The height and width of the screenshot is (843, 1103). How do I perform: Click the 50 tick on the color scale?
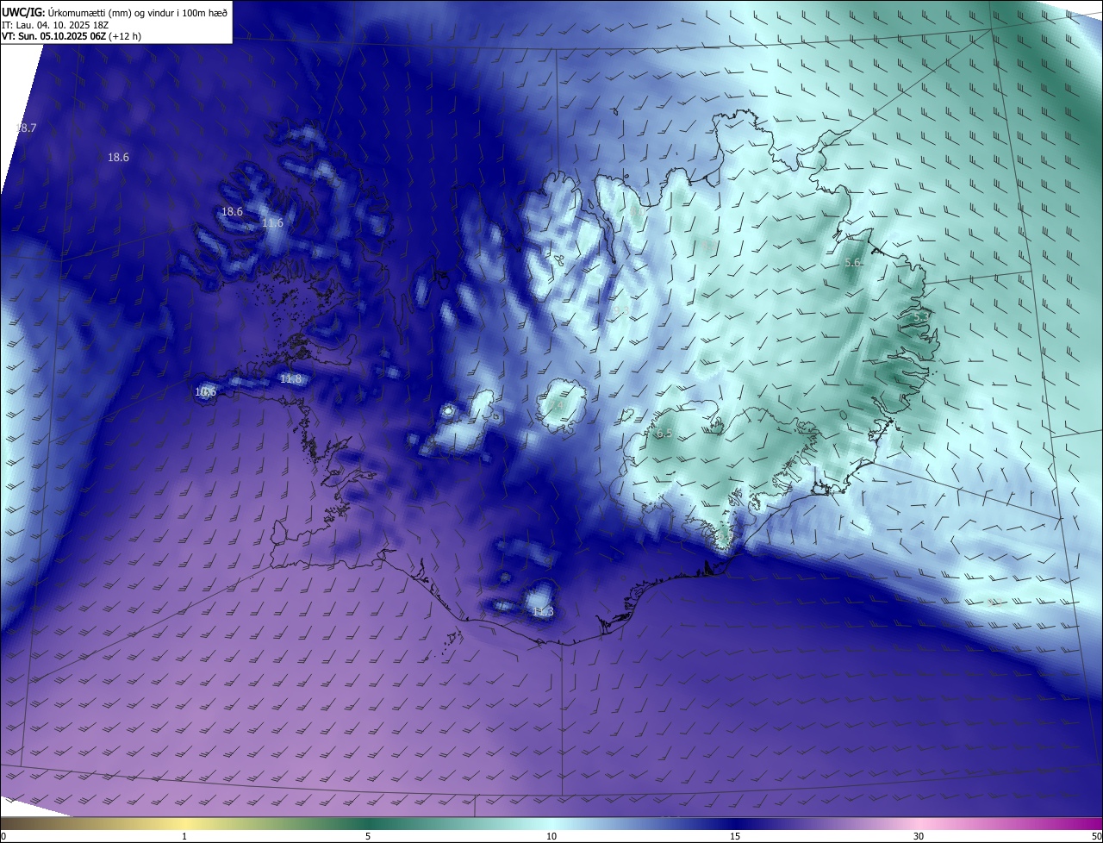1096,837
